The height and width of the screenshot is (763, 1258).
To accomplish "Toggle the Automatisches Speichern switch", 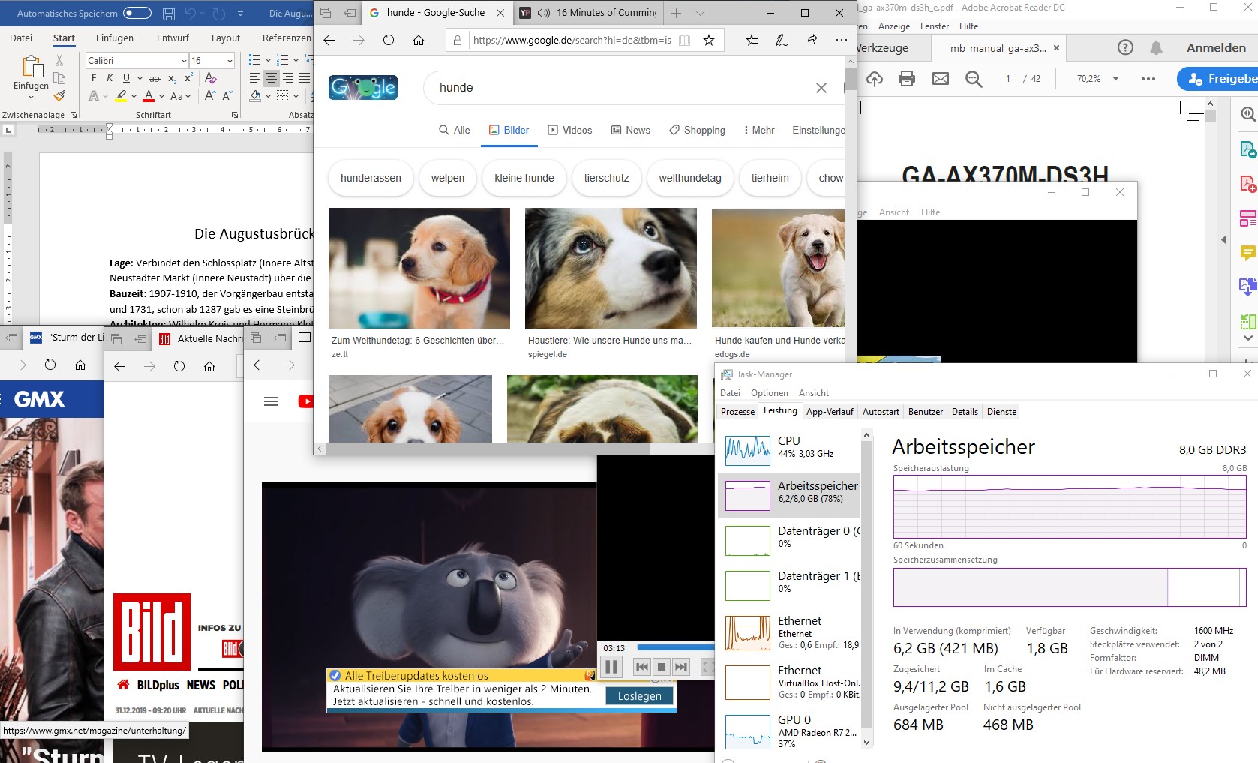I will coord(137,13).
